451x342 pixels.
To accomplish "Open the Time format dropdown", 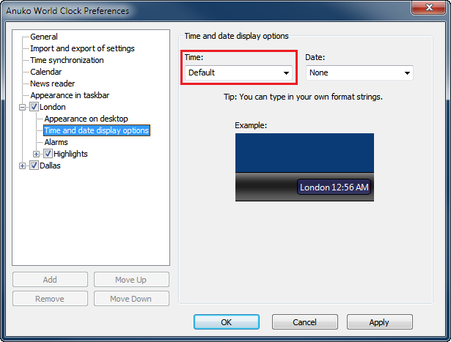I will pyautogui.click(x=286, y=73).
